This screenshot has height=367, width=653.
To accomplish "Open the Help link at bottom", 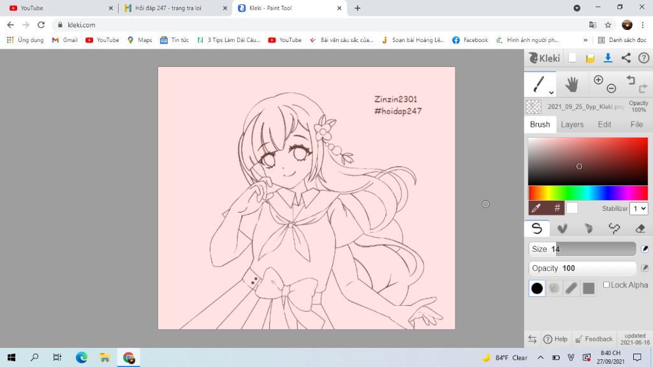I will 555,339.
